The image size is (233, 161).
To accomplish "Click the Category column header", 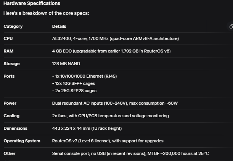I will click(x=13, y=27).
